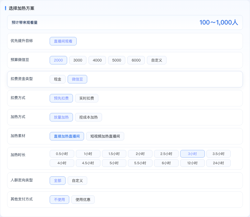Click the 人群定向类型 row label
The image size is (250, 217).
[22, 180]
